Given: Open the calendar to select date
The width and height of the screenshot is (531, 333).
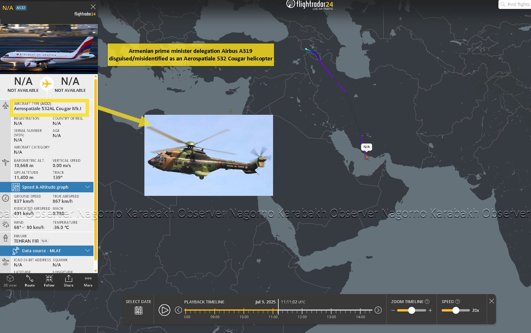Looking at the screenshot, I should pos(139,310).
